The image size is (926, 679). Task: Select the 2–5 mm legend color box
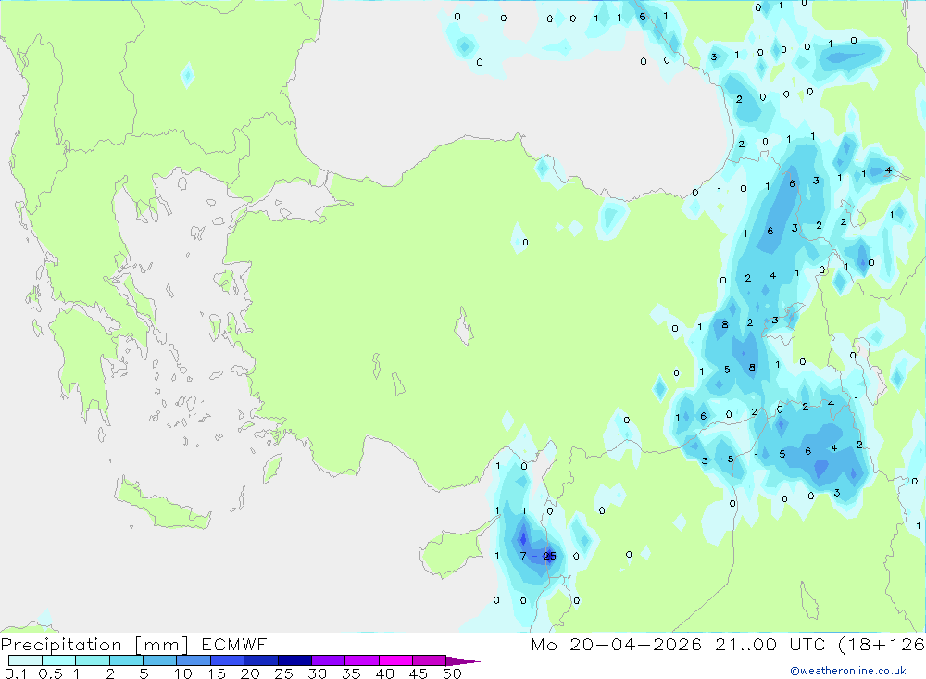[x=126, y=660]
